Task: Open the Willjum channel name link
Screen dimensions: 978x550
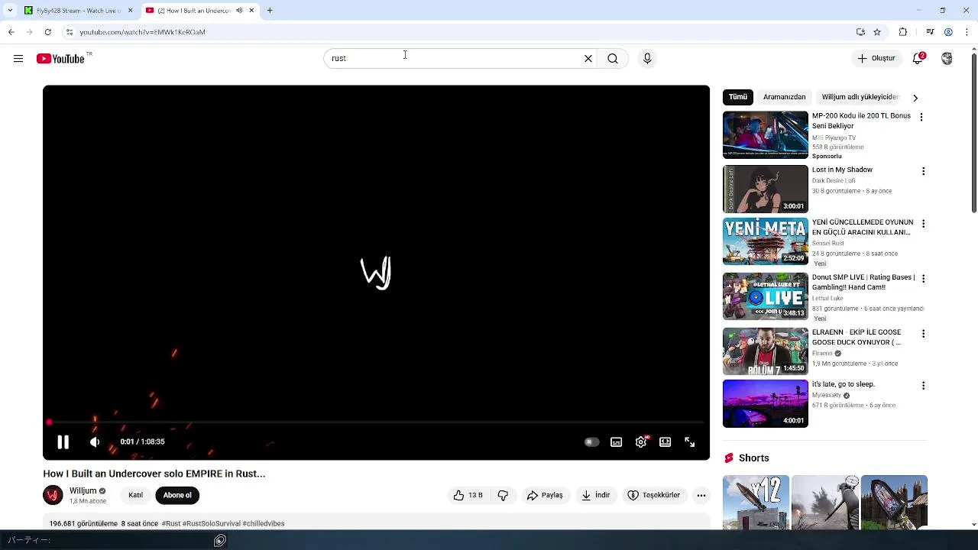Action: tap(83, 490)
